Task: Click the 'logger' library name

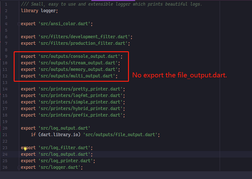Action: [48, 11]
